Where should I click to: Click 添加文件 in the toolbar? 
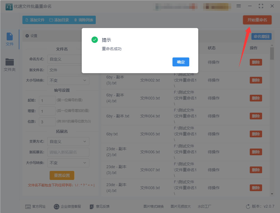point(35,20)
